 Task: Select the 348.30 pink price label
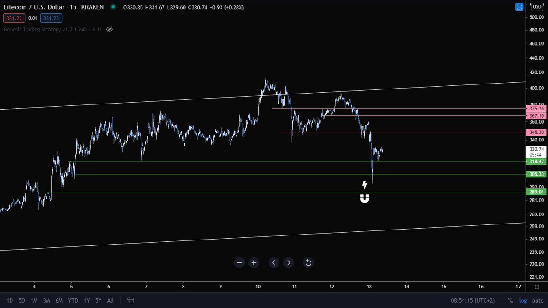(537, 132)
